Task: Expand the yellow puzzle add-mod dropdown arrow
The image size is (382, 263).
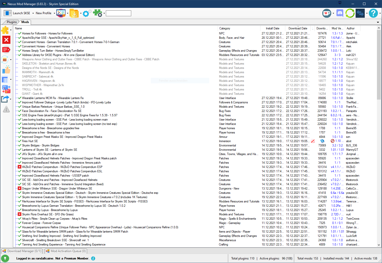Action: click(11, 30)
